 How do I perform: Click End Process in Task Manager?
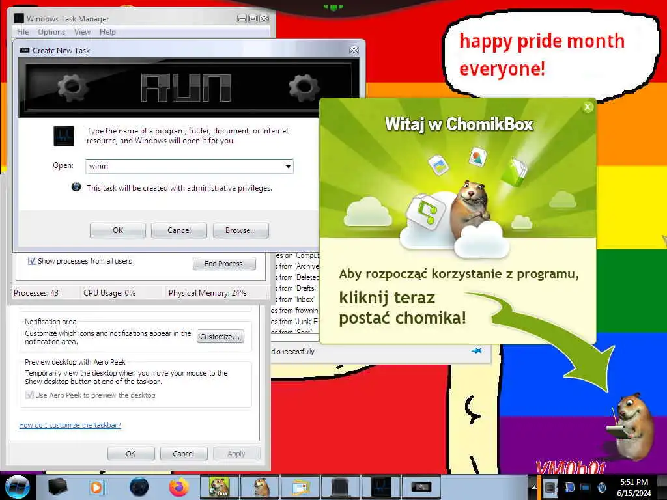coord(224,264)
